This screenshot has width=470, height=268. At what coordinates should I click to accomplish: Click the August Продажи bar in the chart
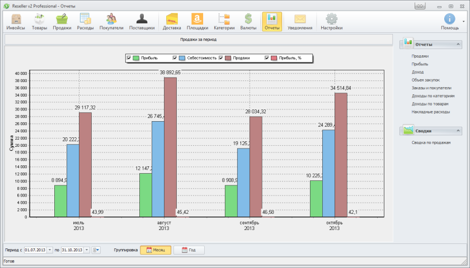click(x=170, y=146)
